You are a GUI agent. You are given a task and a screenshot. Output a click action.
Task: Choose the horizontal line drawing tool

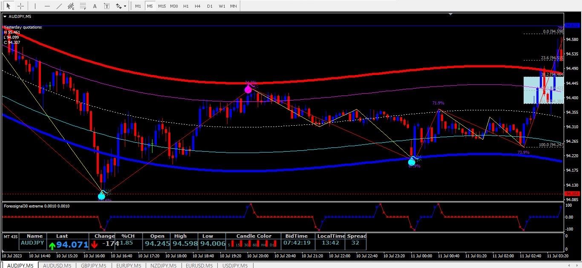click(x=47, y=6)
